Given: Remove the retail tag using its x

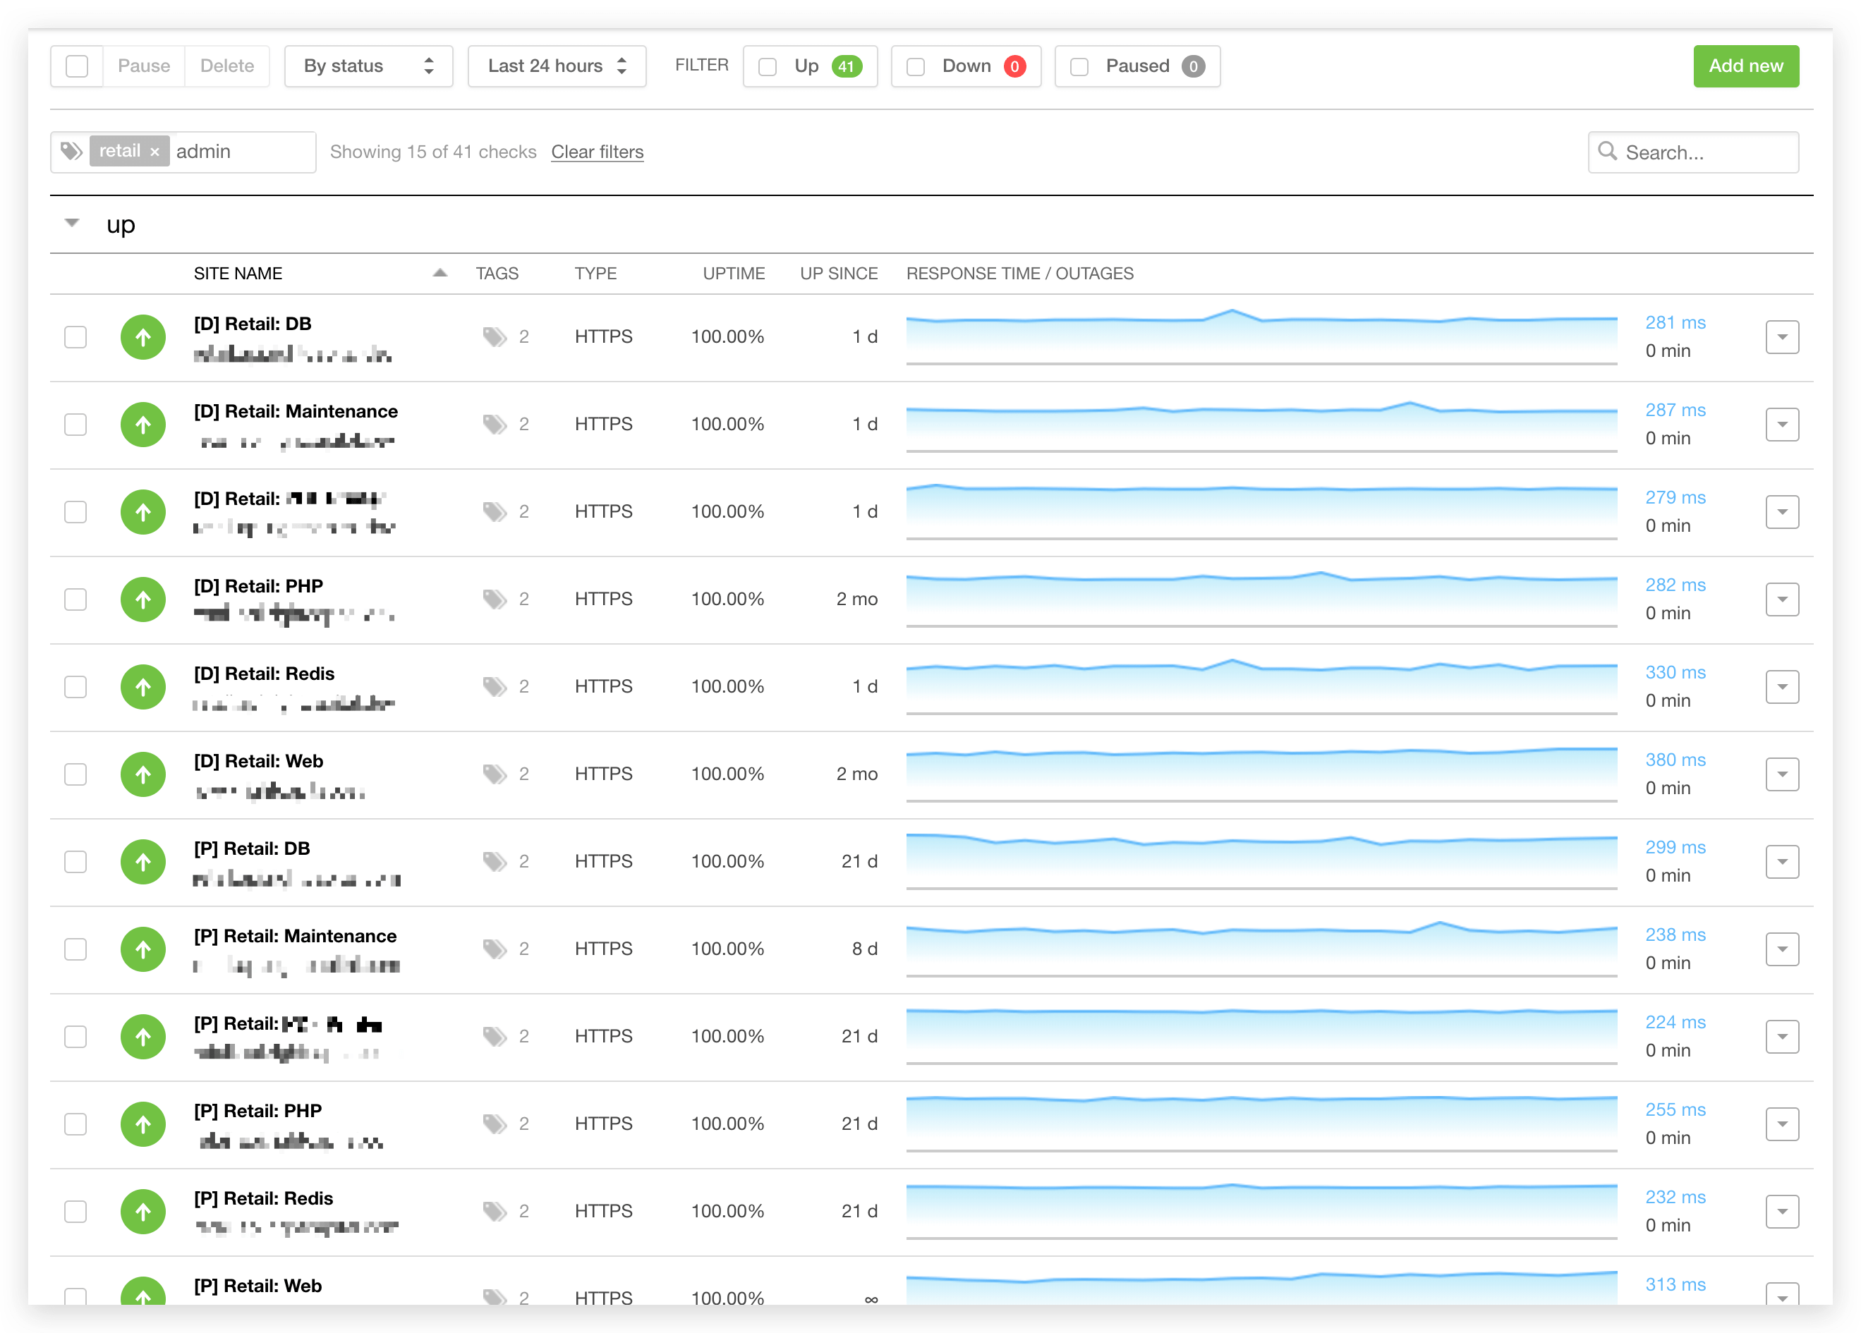Looking at the screenshot, I should coord(154,152).
